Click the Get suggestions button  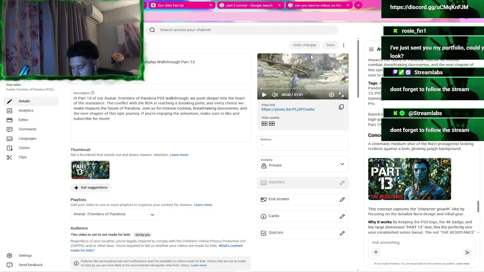(x=91, y=188)
